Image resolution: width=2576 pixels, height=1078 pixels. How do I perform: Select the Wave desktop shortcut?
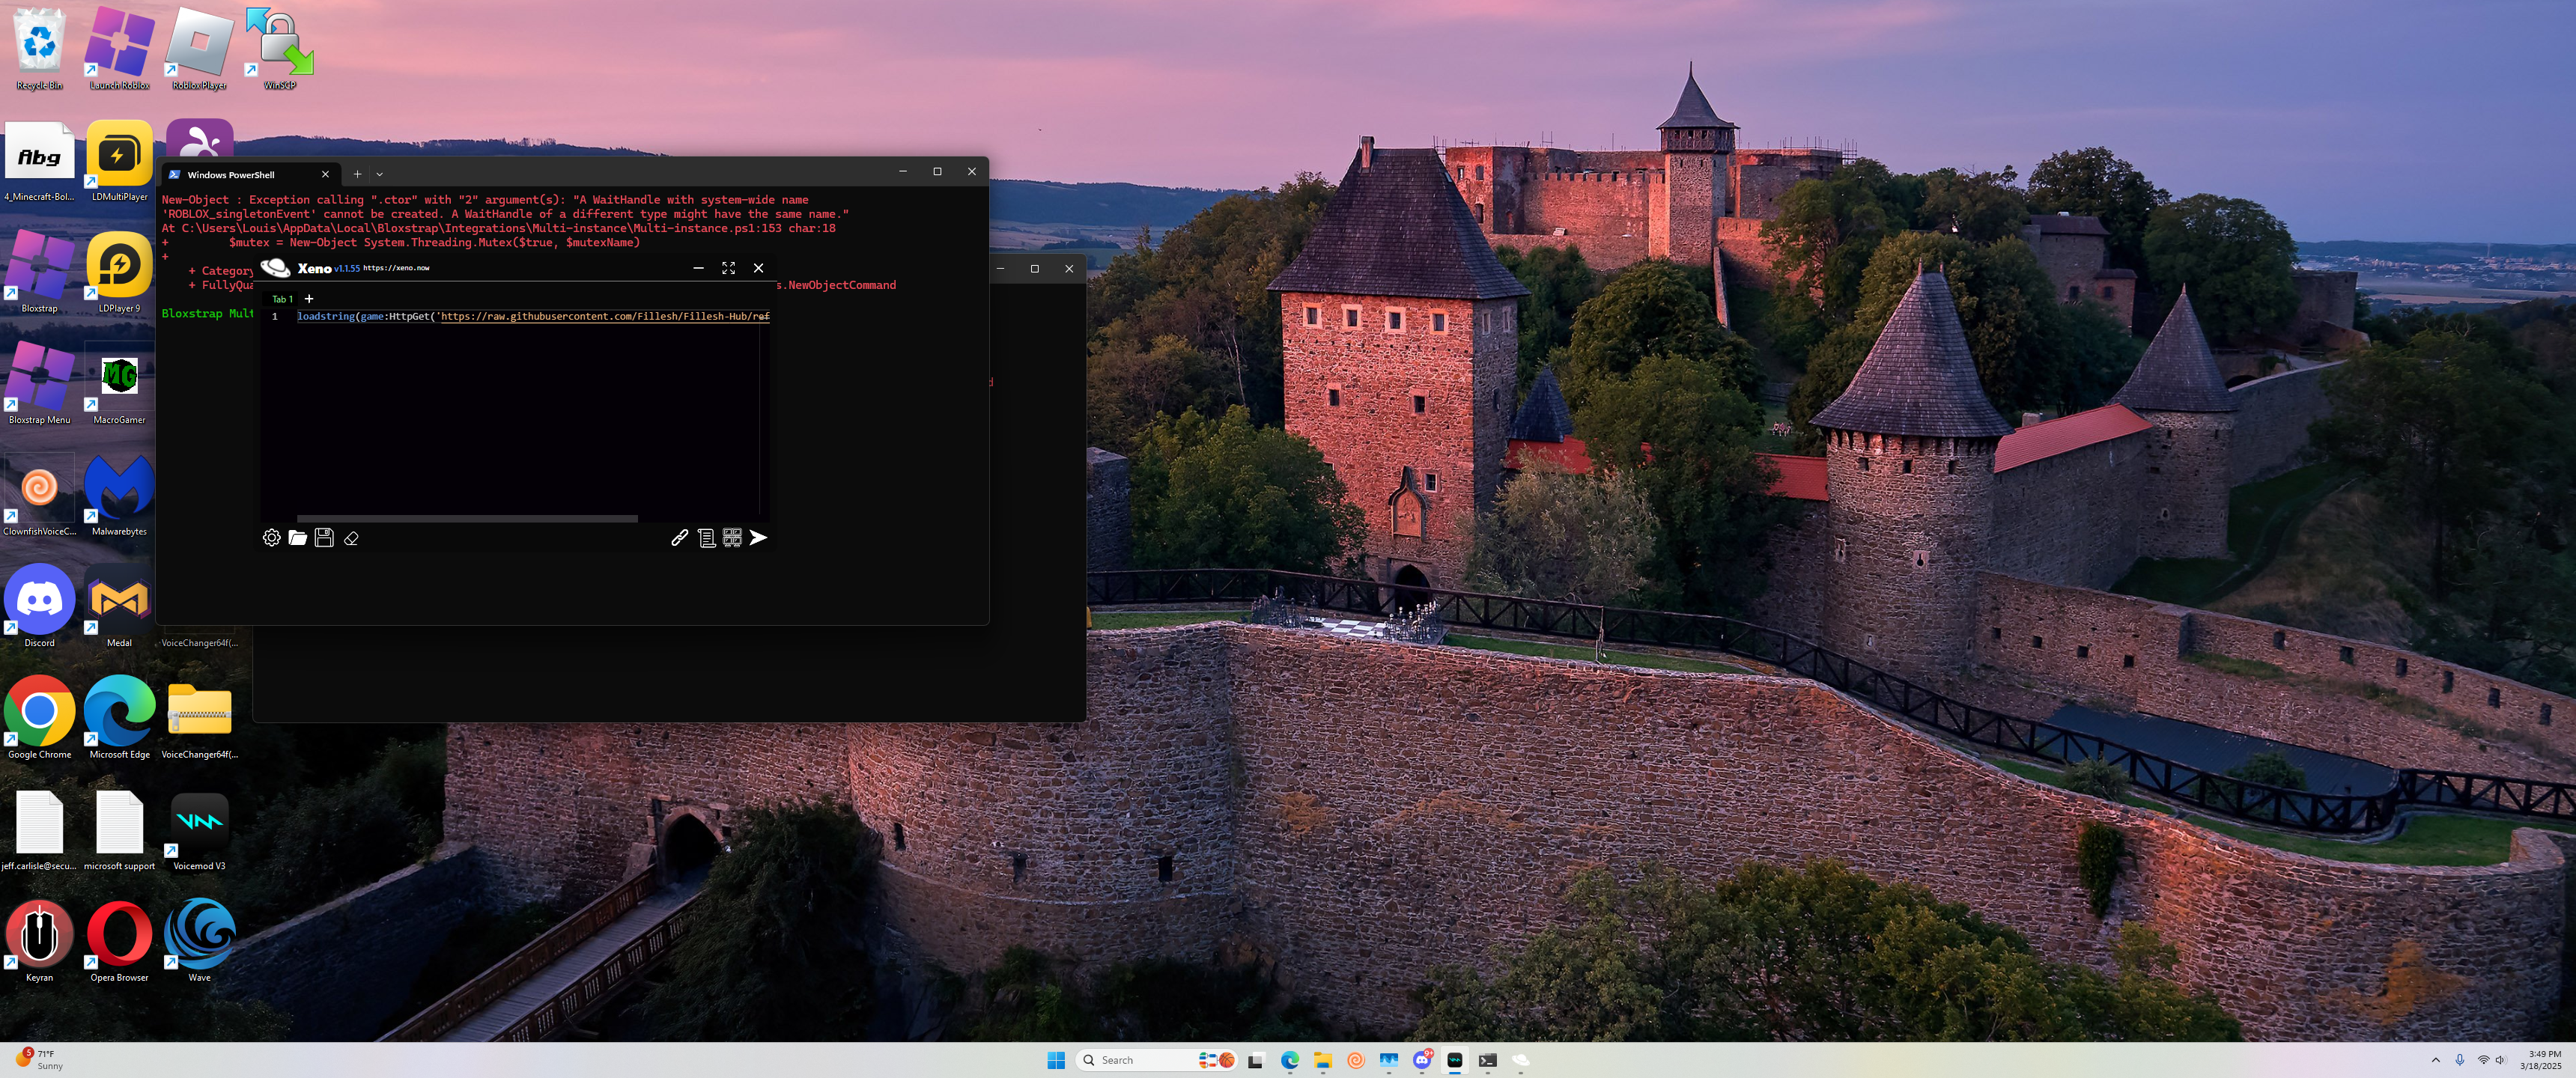[199, 941]
